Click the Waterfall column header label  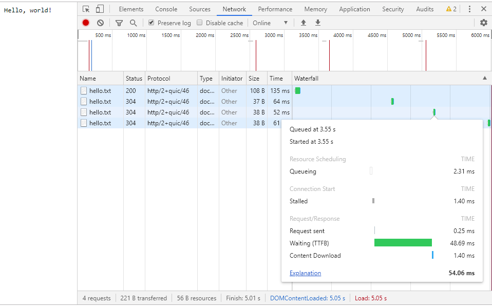click(x=306, y=79)
